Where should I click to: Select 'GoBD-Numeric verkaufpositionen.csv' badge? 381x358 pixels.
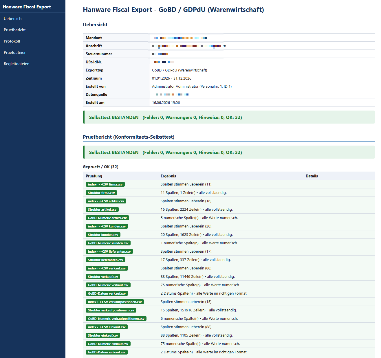tap(116, 319)
